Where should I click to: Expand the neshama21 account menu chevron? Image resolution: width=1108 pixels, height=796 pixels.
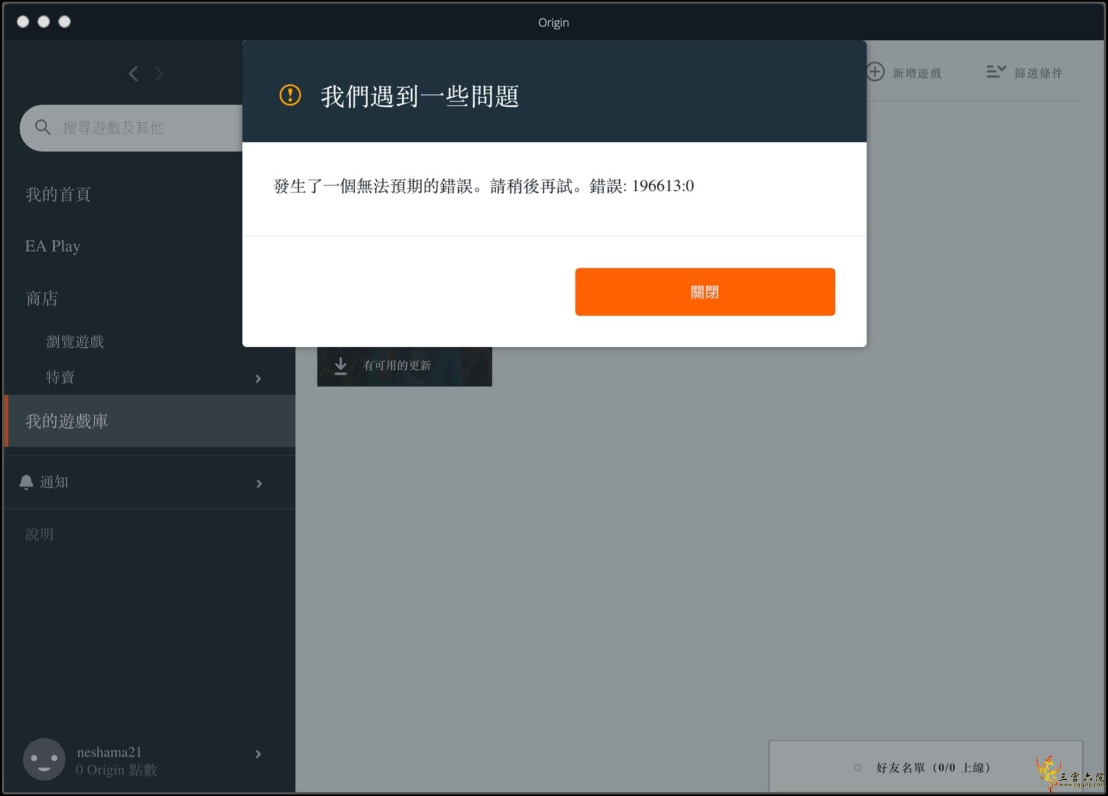[258, 754]
